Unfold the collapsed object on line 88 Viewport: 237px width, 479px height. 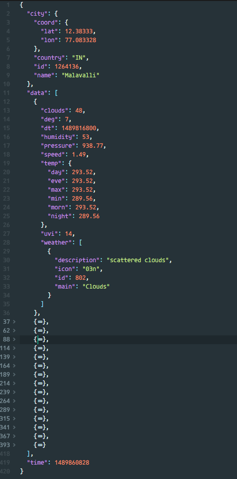[x=14, y=340]
